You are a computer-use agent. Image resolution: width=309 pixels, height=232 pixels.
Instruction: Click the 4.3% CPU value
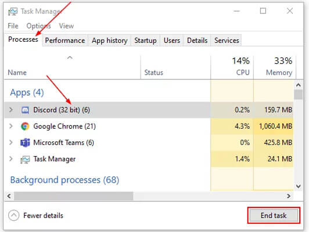click(x=242, y=126)
